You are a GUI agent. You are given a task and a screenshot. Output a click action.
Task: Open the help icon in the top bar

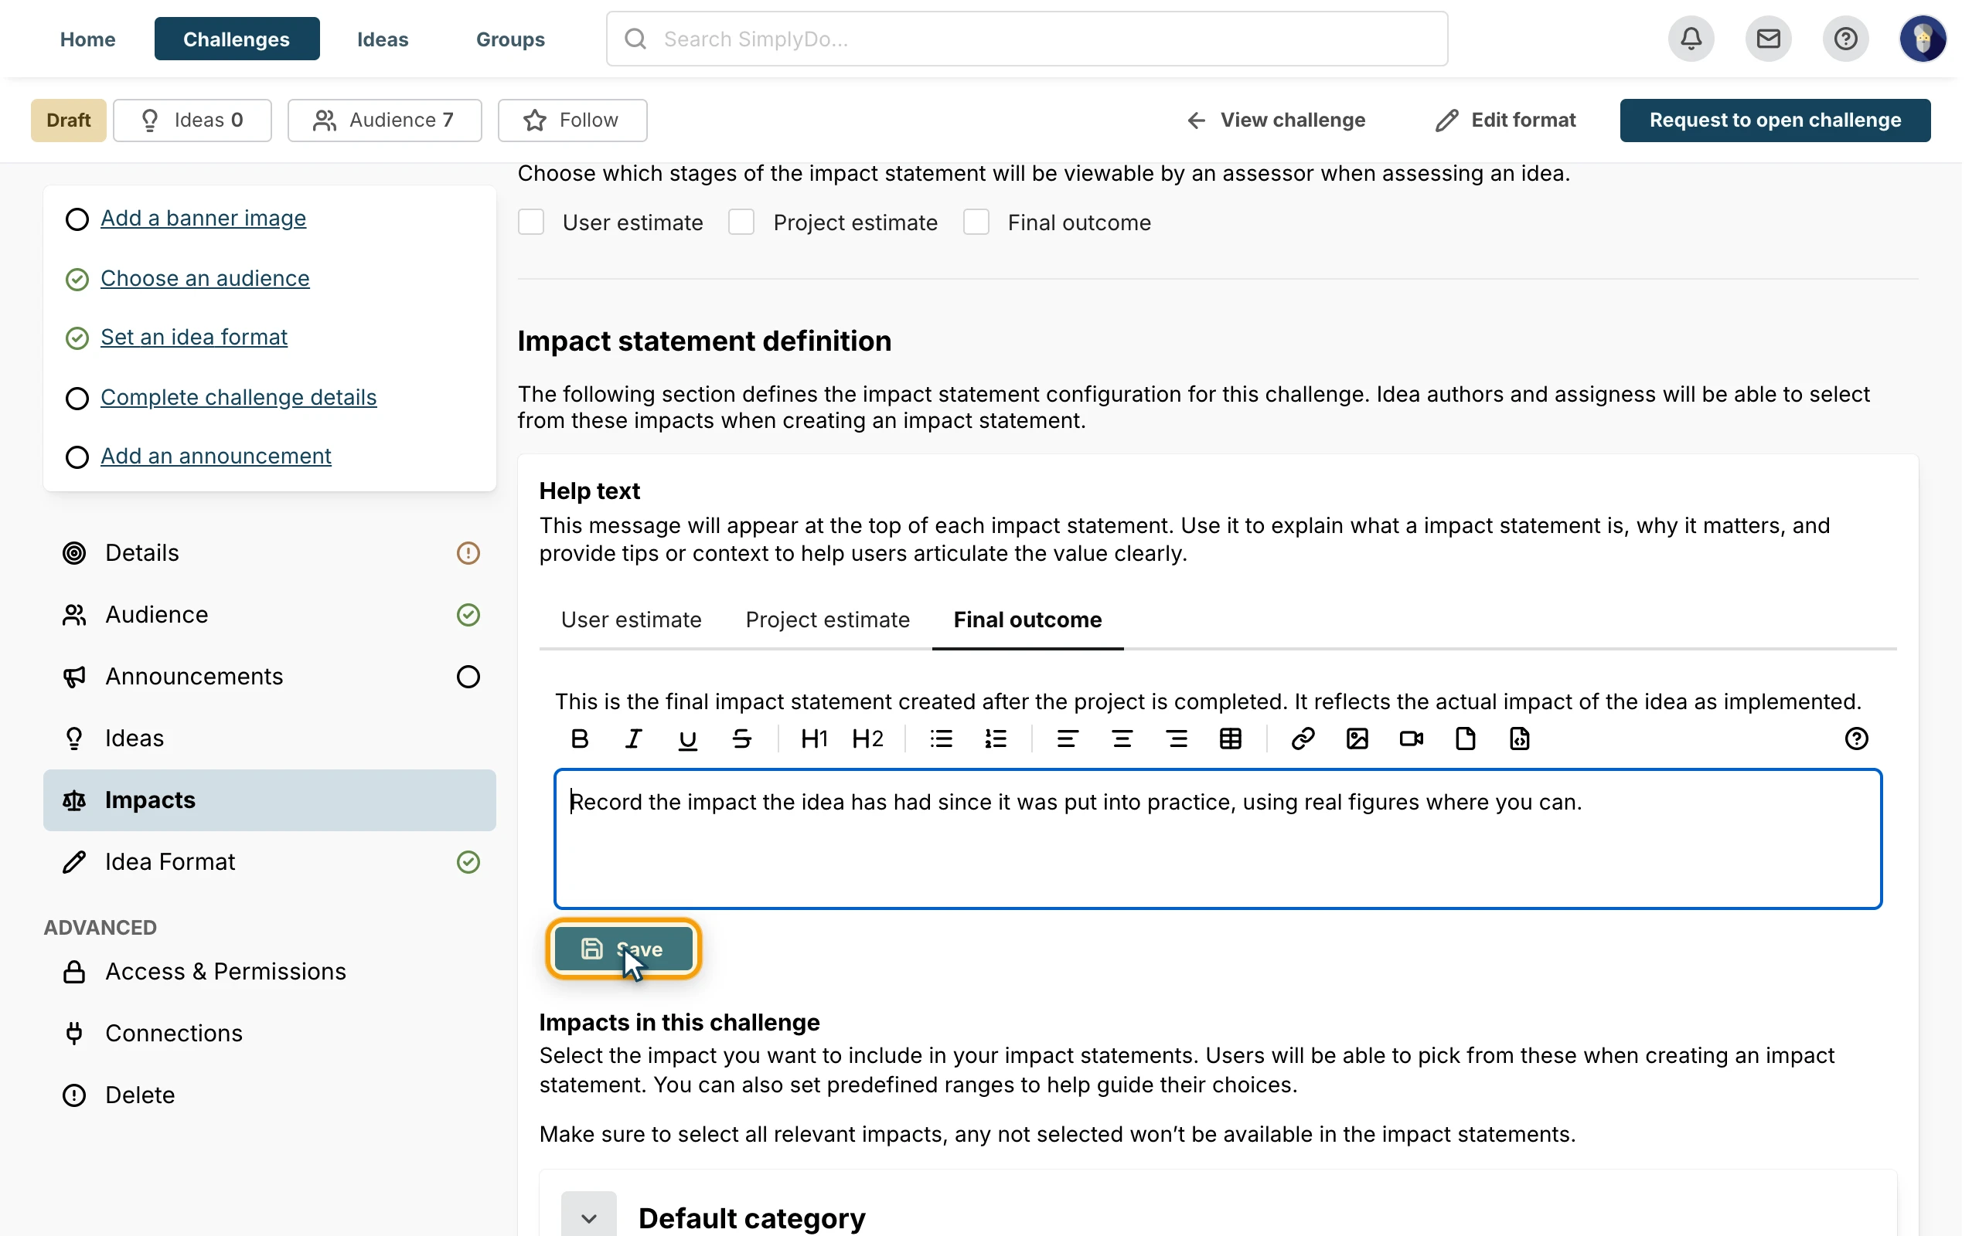1846,39
